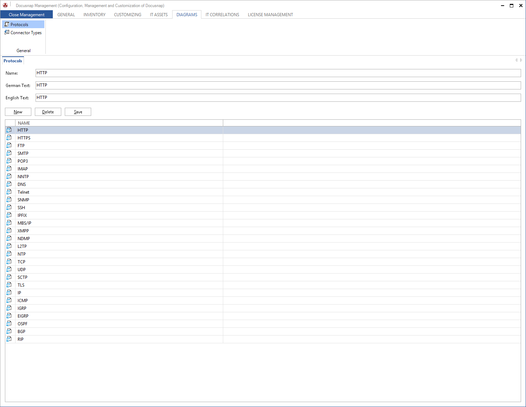526x407 pixels.
Task: Click the Protocols icon in the ribbon
Action: 7,24
